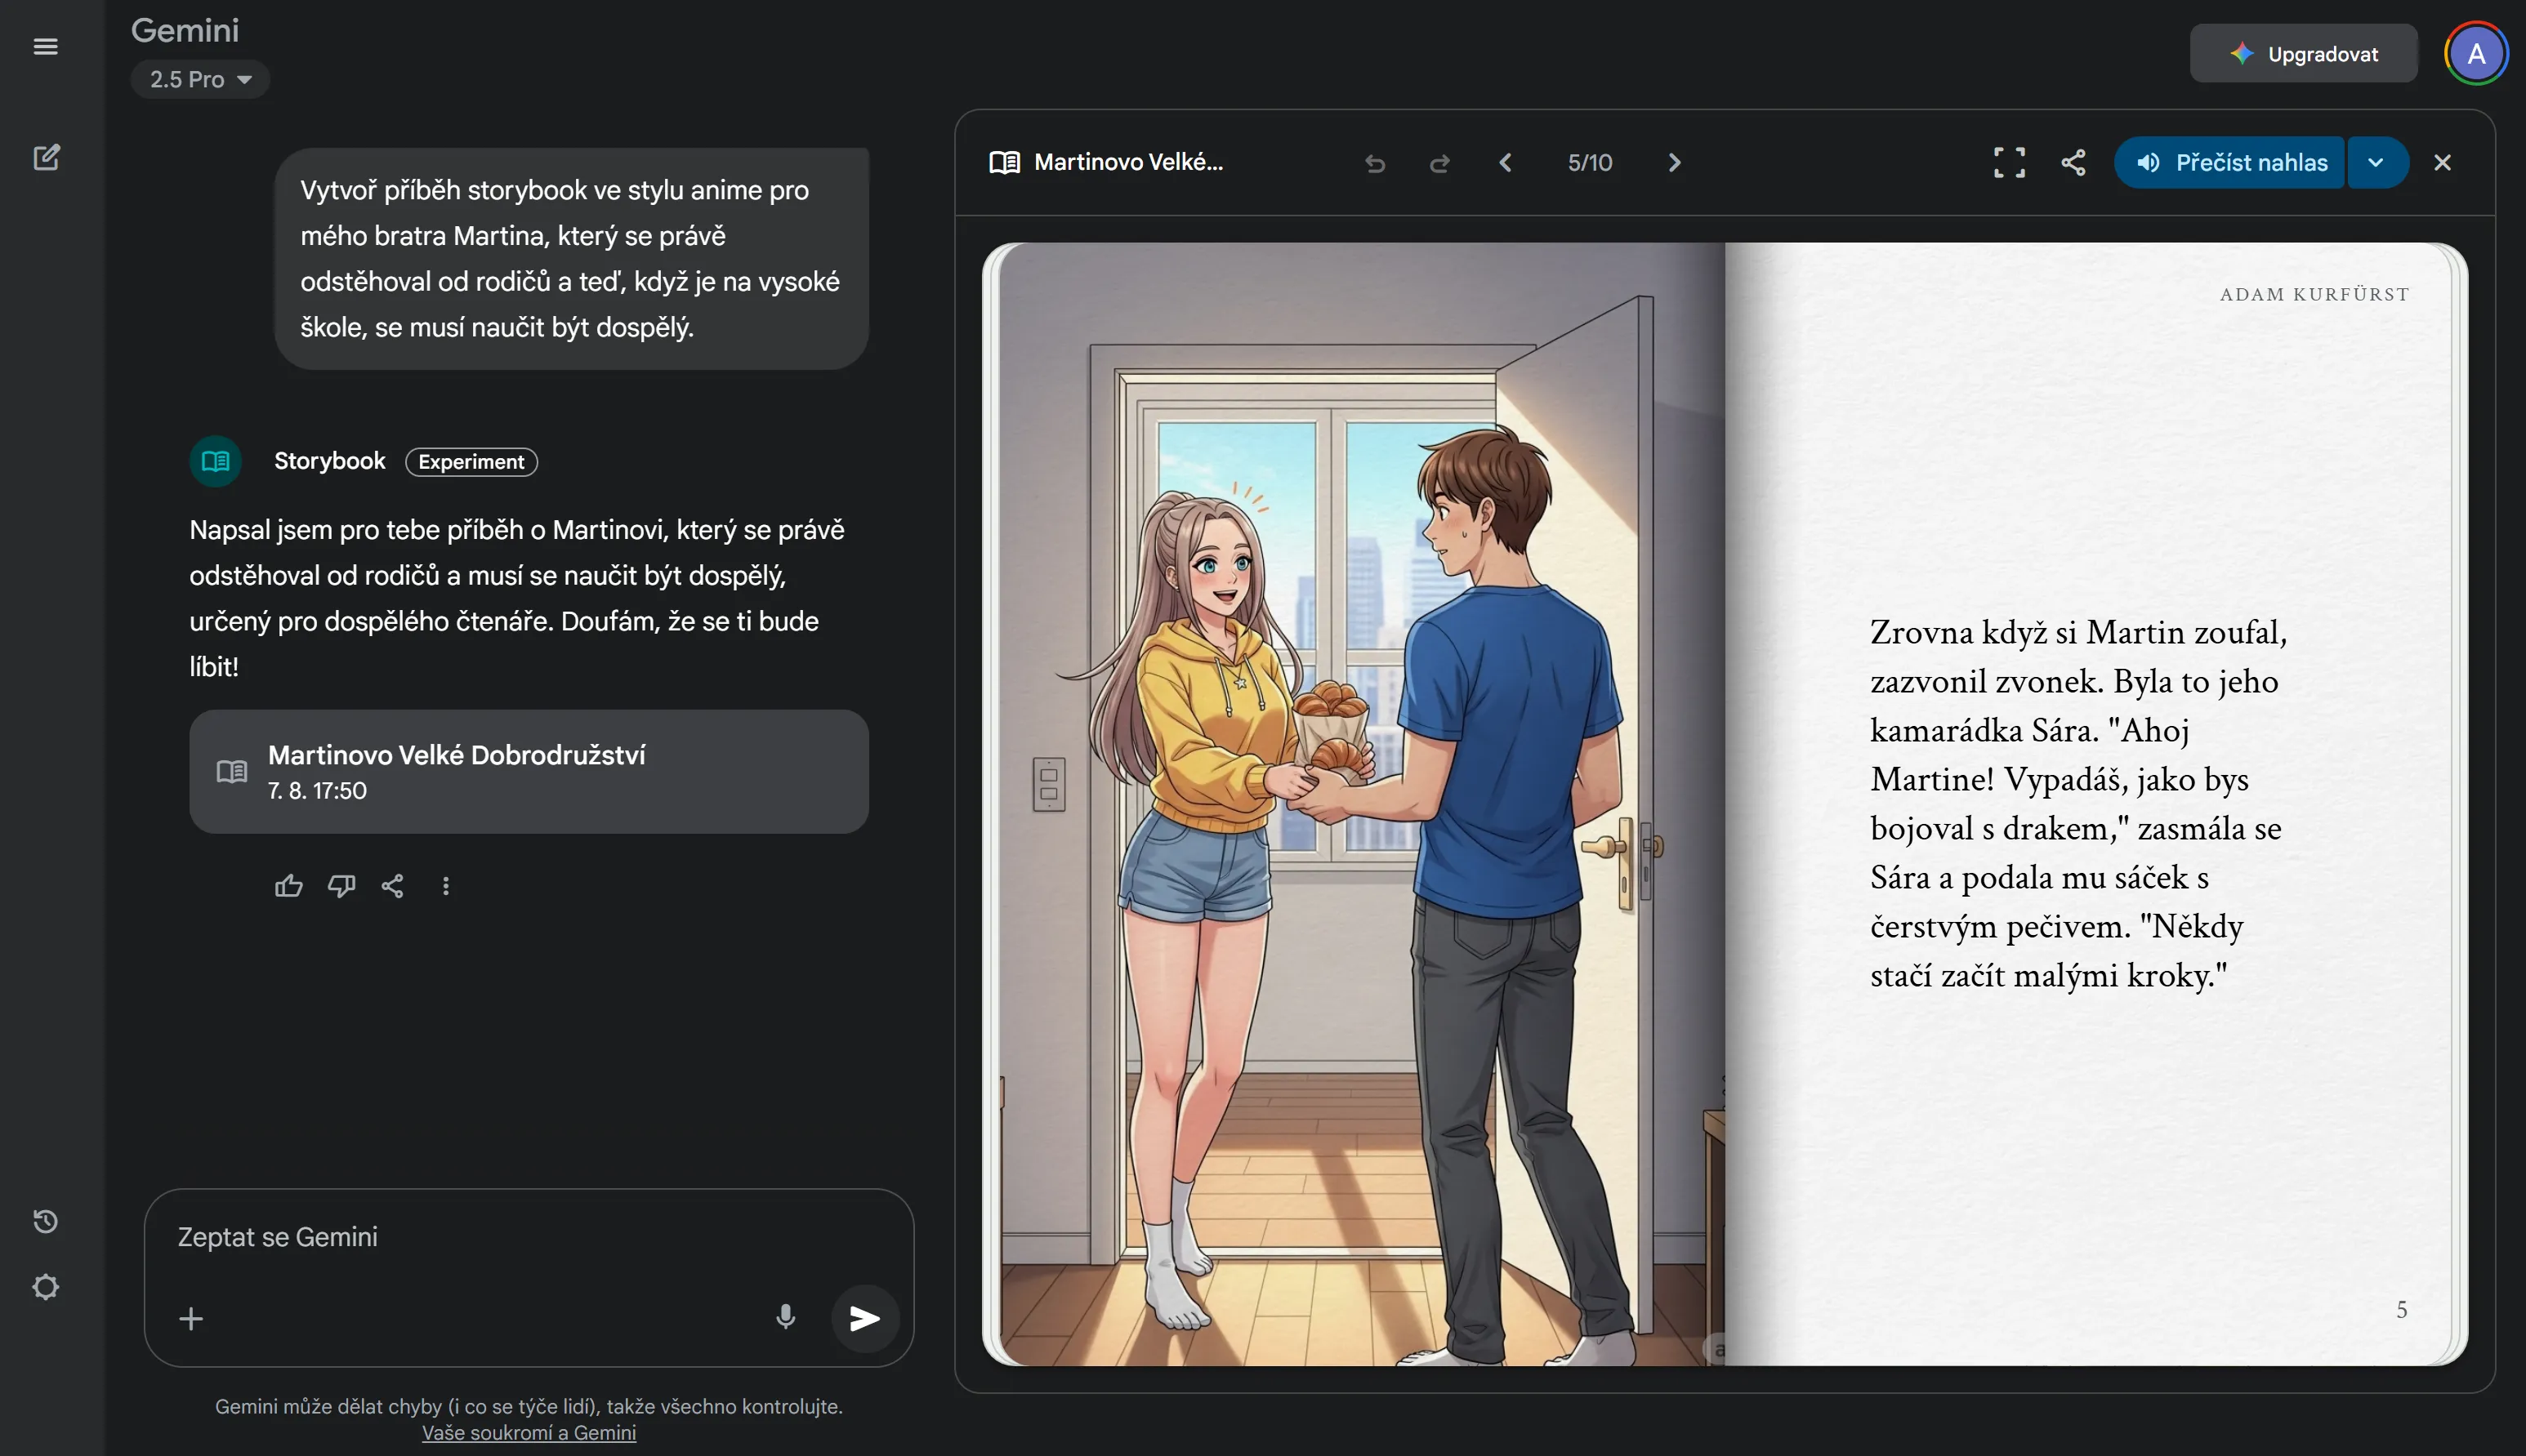The height and width of the screenshot is (1456, 2526).
Task: Go to the previous storybook page
Action: [x=1505, y=162]
